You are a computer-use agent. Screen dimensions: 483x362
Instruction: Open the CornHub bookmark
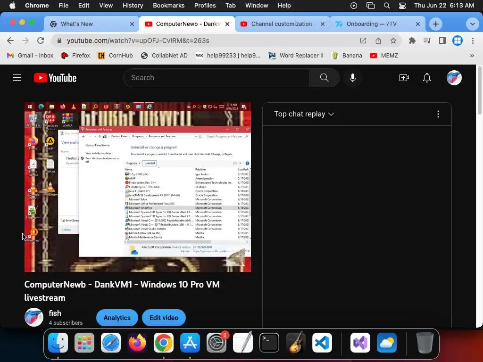pos(115,56)
